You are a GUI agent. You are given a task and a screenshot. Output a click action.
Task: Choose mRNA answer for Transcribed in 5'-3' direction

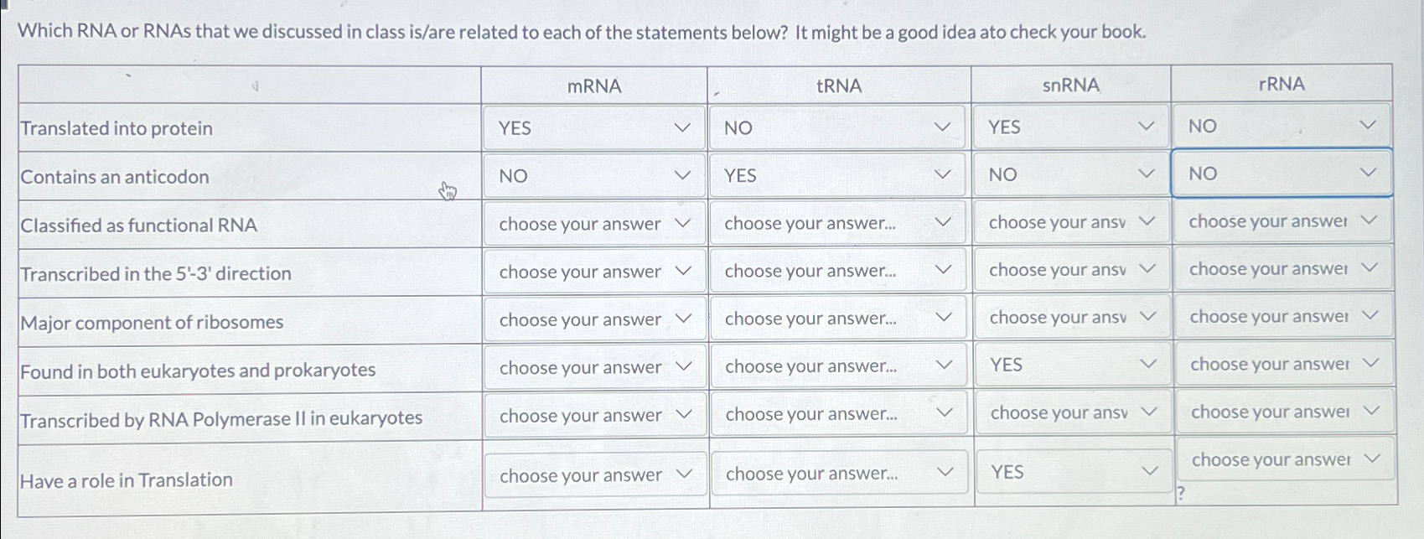click(594, 272)
